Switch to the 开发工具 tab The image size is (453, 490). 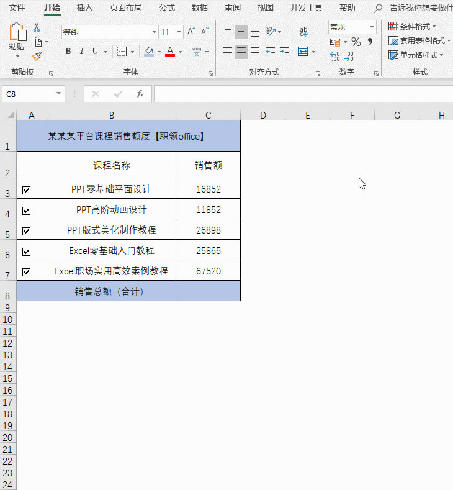click(306, 7)
